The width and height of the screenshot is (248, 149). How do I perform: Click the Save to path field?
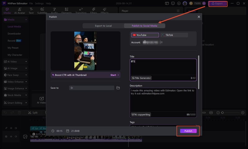tap(91, 88)
